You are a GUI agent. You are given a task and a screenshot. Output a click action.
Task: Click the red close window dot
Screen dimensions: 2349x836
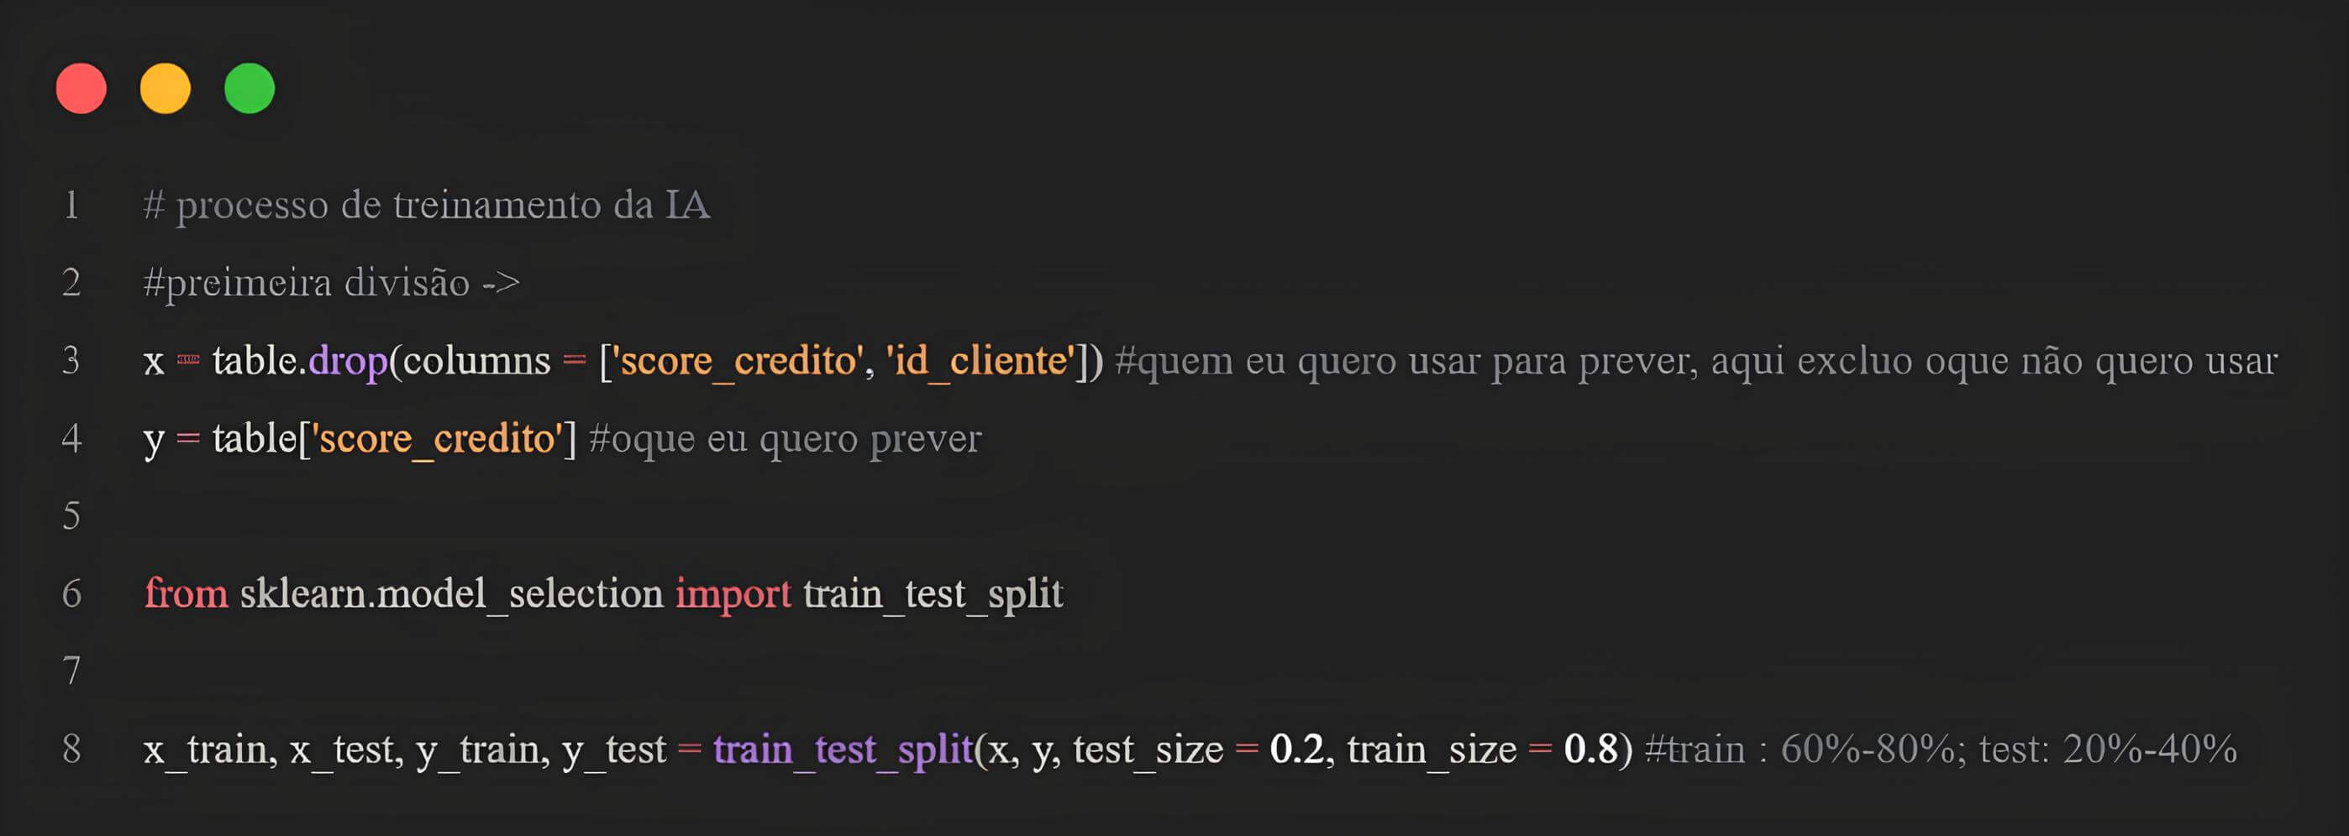click(x=81, y=88)
